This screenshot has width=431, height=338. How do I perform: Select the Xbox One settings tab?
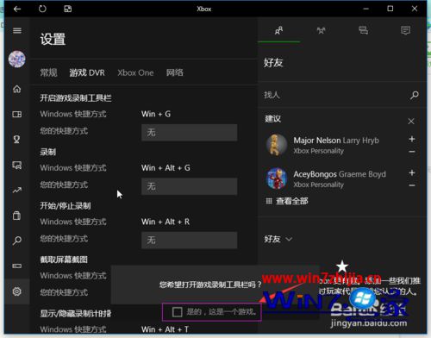coord(135,72)
